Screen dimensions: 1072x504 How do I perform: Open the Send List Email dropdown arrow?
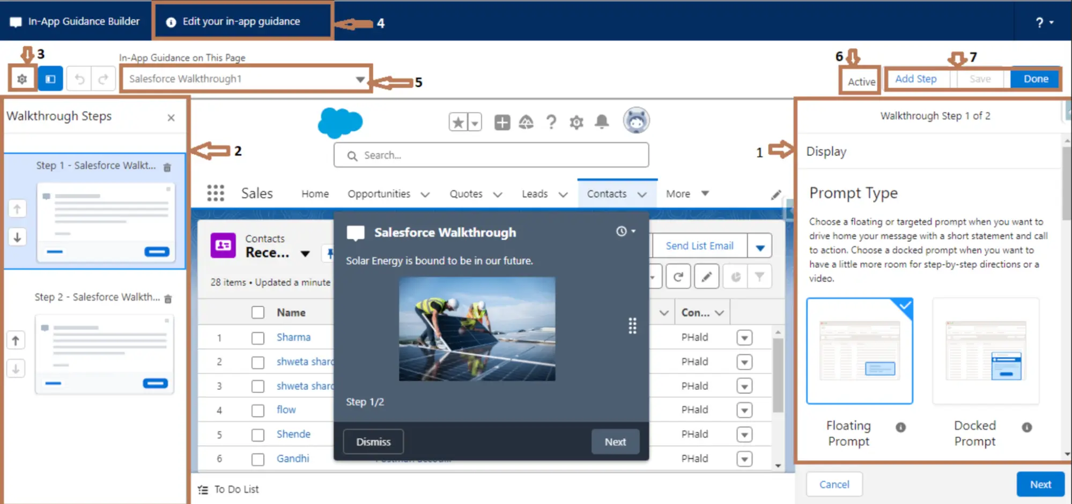coord(760,245)
